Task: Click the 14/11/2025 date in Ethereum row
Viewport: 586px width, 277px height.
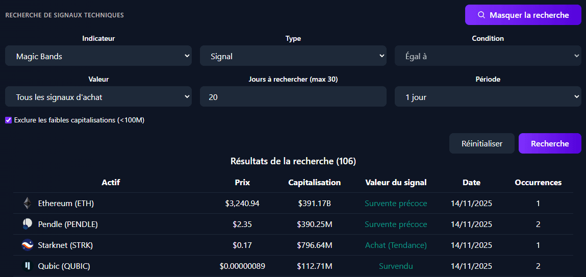Action: coord(471,204)
